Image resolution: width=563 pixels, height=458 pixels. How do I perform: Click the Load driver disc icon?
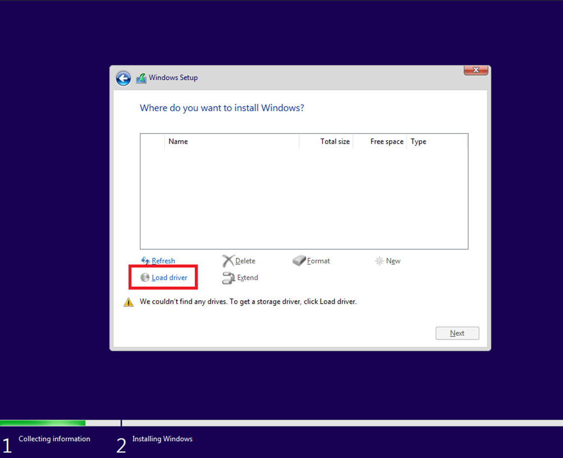(145, 278)
